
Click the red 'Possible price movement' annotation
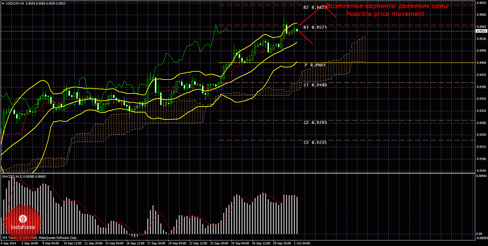[x=385, y=14]
